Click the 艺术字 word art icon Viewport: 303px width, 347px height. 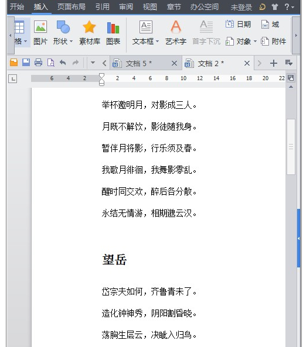pos(176,26)
